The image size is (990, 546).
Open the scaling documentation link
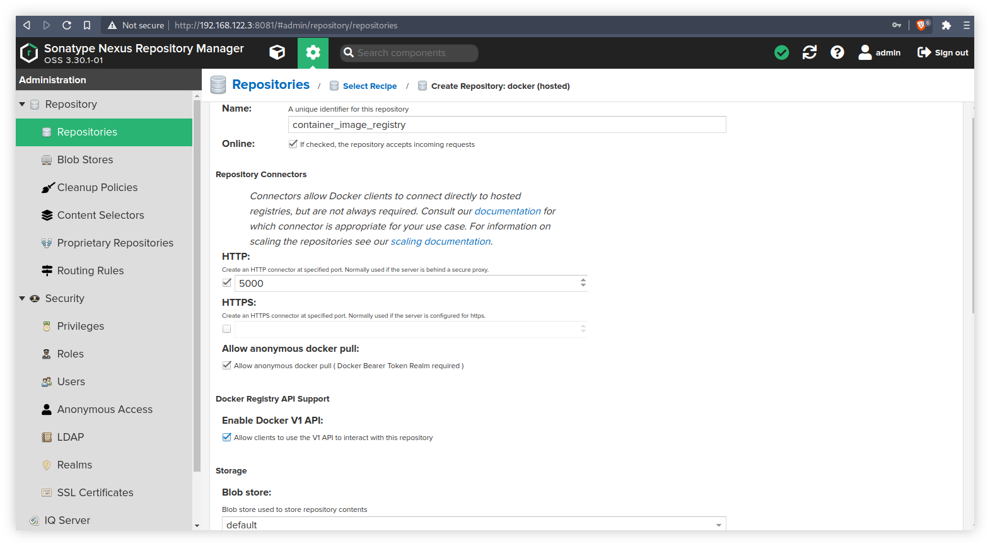coord(440,241)
